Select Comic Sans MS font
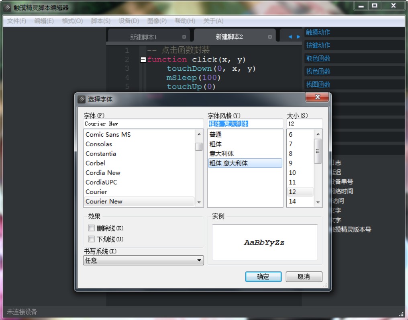Viewport: 408px width, 320px height. point(139,134)
